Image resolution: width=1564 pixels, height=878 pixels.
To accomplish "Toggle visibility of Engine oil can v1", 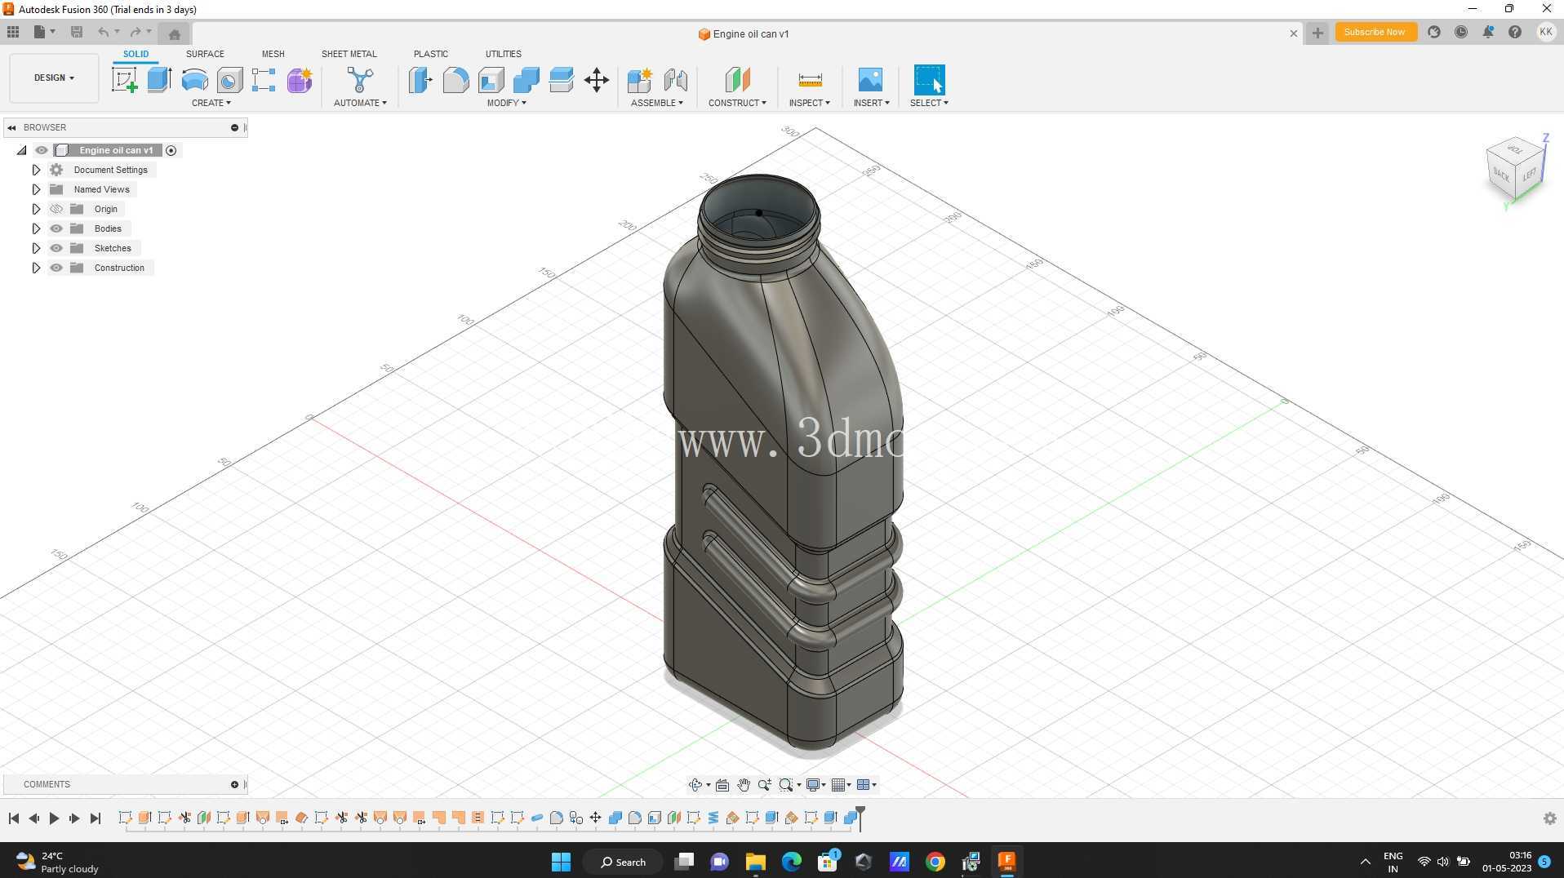I will tap(42, 150).
